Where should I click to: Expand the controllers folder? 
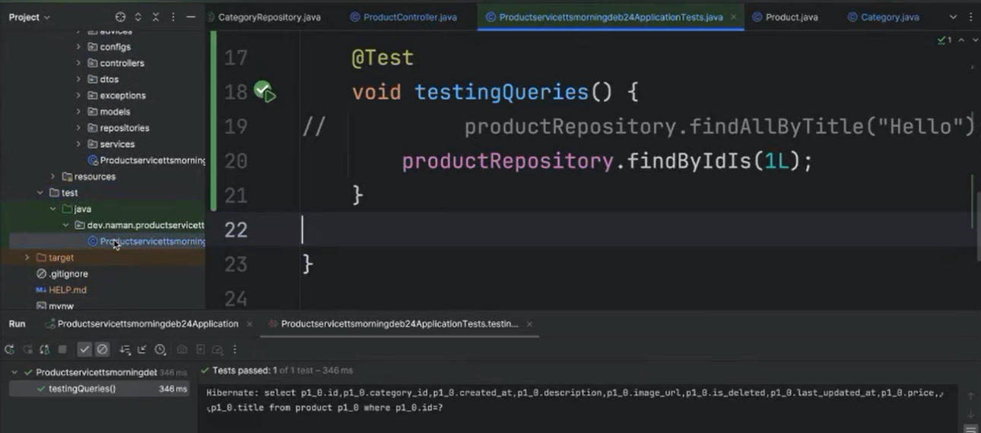78,63
